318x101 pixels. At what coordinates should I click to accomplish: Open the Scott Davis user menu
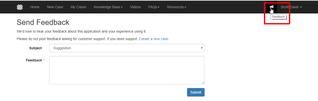pos(291,7)
